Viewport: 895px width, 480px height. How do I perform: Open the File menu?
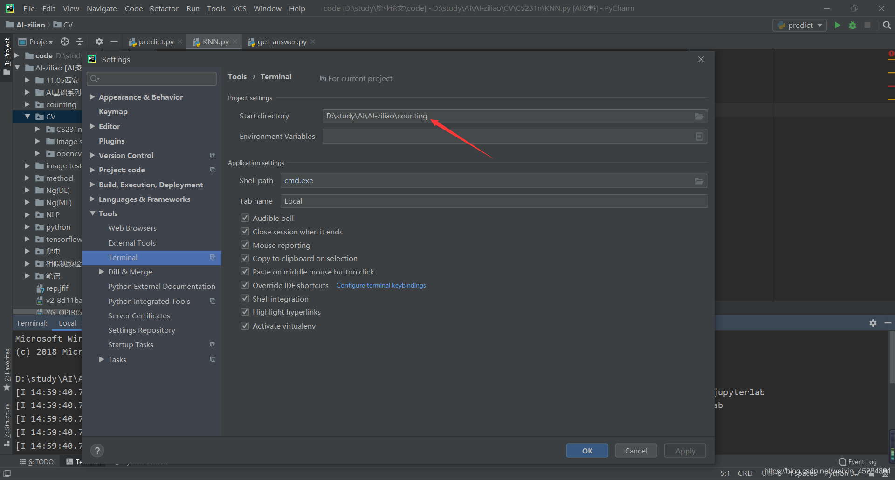point(29,8)
